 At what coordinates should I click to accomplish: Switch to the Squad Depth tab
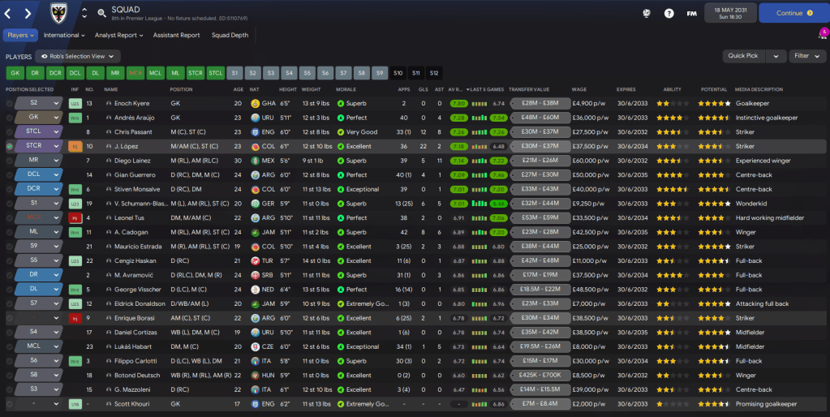(230, 36)
